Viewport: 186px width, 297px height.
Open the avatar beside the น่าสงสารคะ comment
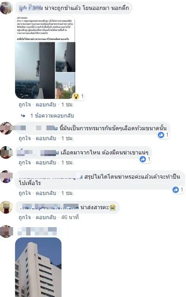point(6,207)
